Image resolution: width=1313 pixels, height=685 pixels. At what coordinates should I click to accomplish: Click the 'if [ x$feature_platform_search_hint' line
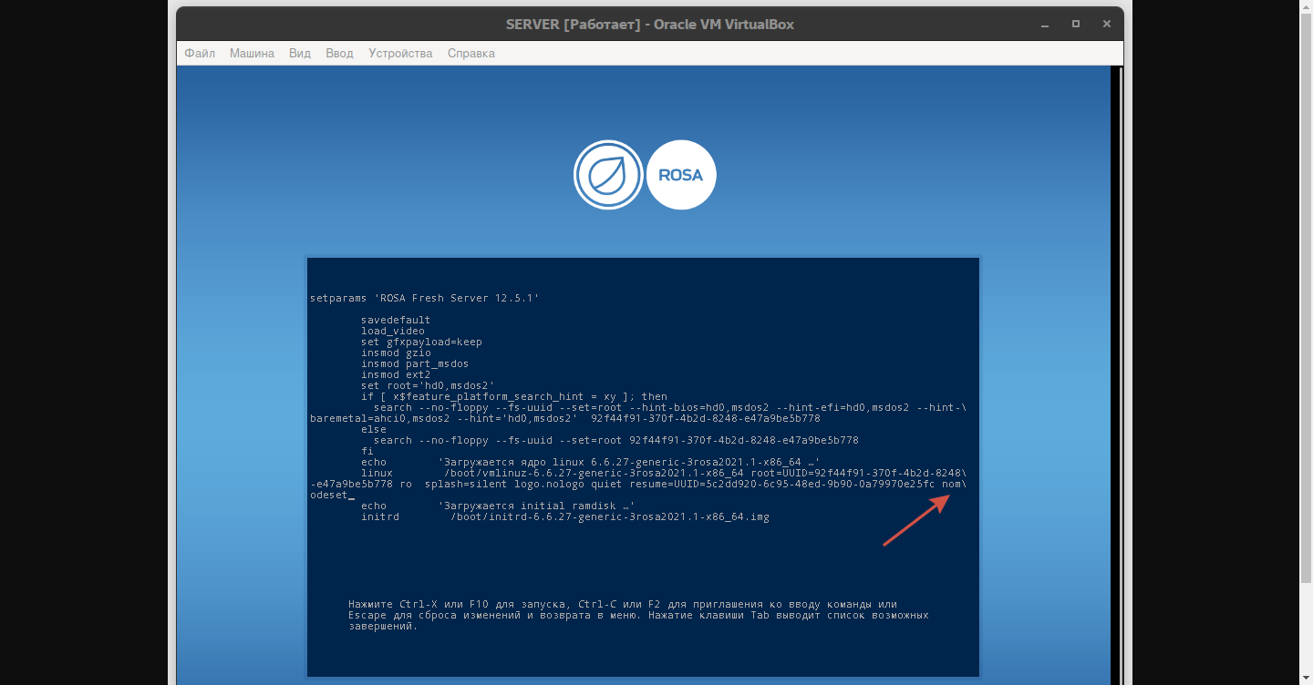click(x=514, y=396)
